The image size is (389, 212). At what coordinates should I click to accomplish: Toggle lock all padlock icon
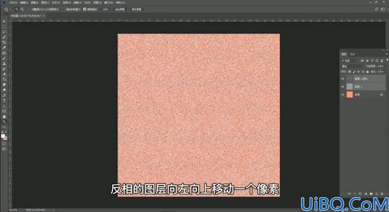pos(367,72)
